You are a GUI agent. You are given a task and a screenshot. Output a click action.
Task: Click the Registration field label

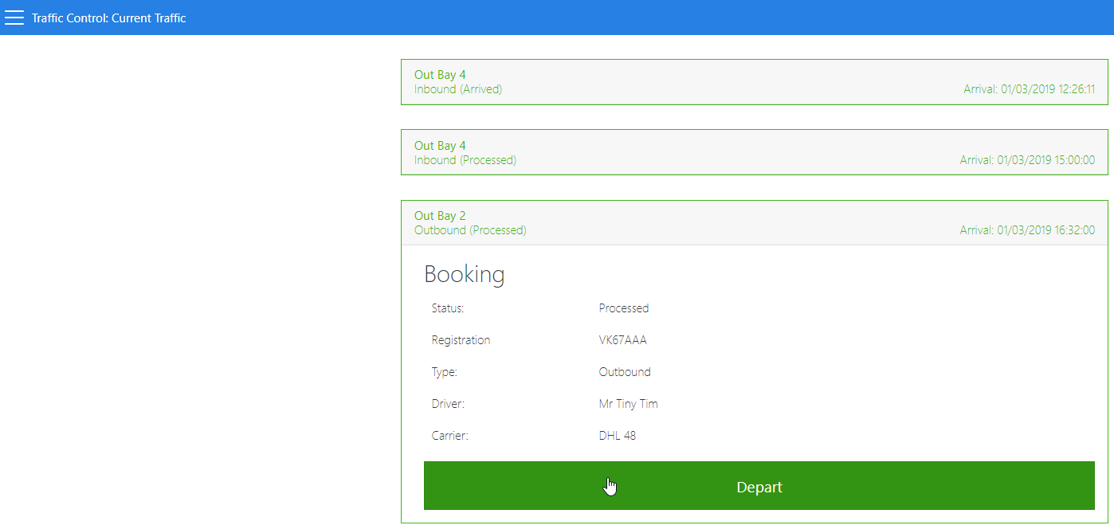click(461, 340)
